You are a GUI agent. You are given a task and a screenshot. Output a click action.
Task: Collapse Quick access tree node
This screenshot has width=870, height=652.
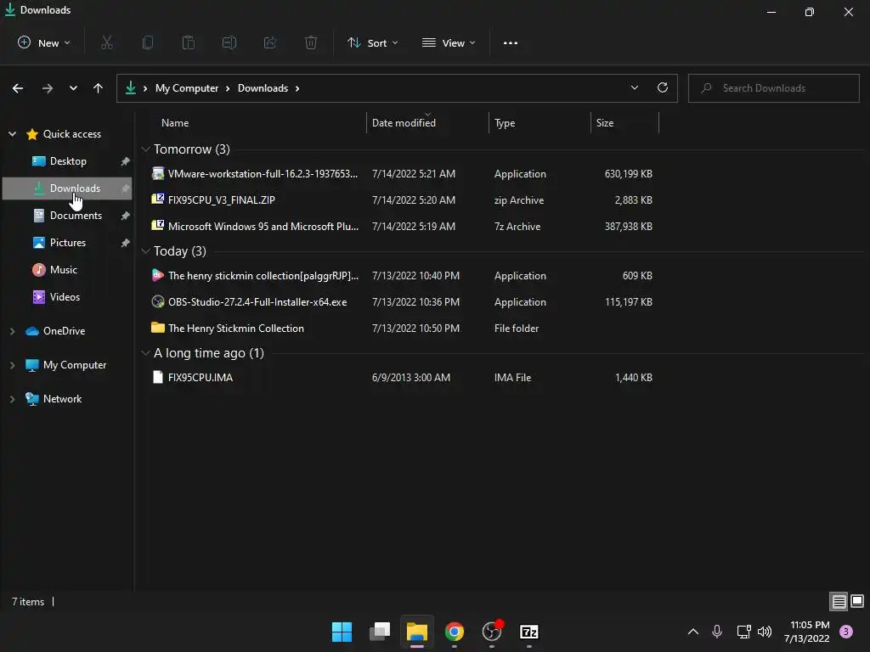12,133
